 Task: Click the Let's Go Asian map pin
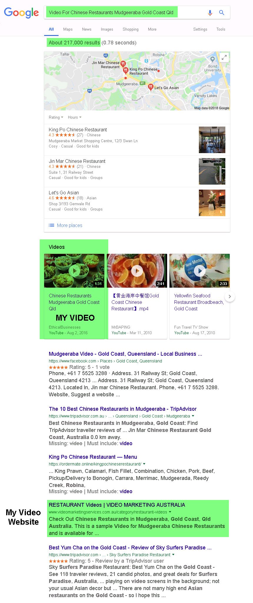pos(150,87)
